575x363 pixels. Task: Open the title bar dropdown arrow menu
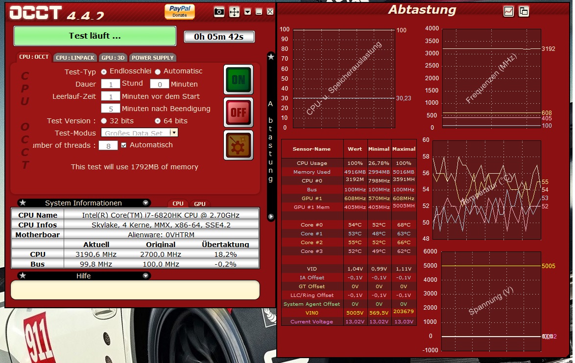click(248, 12)
